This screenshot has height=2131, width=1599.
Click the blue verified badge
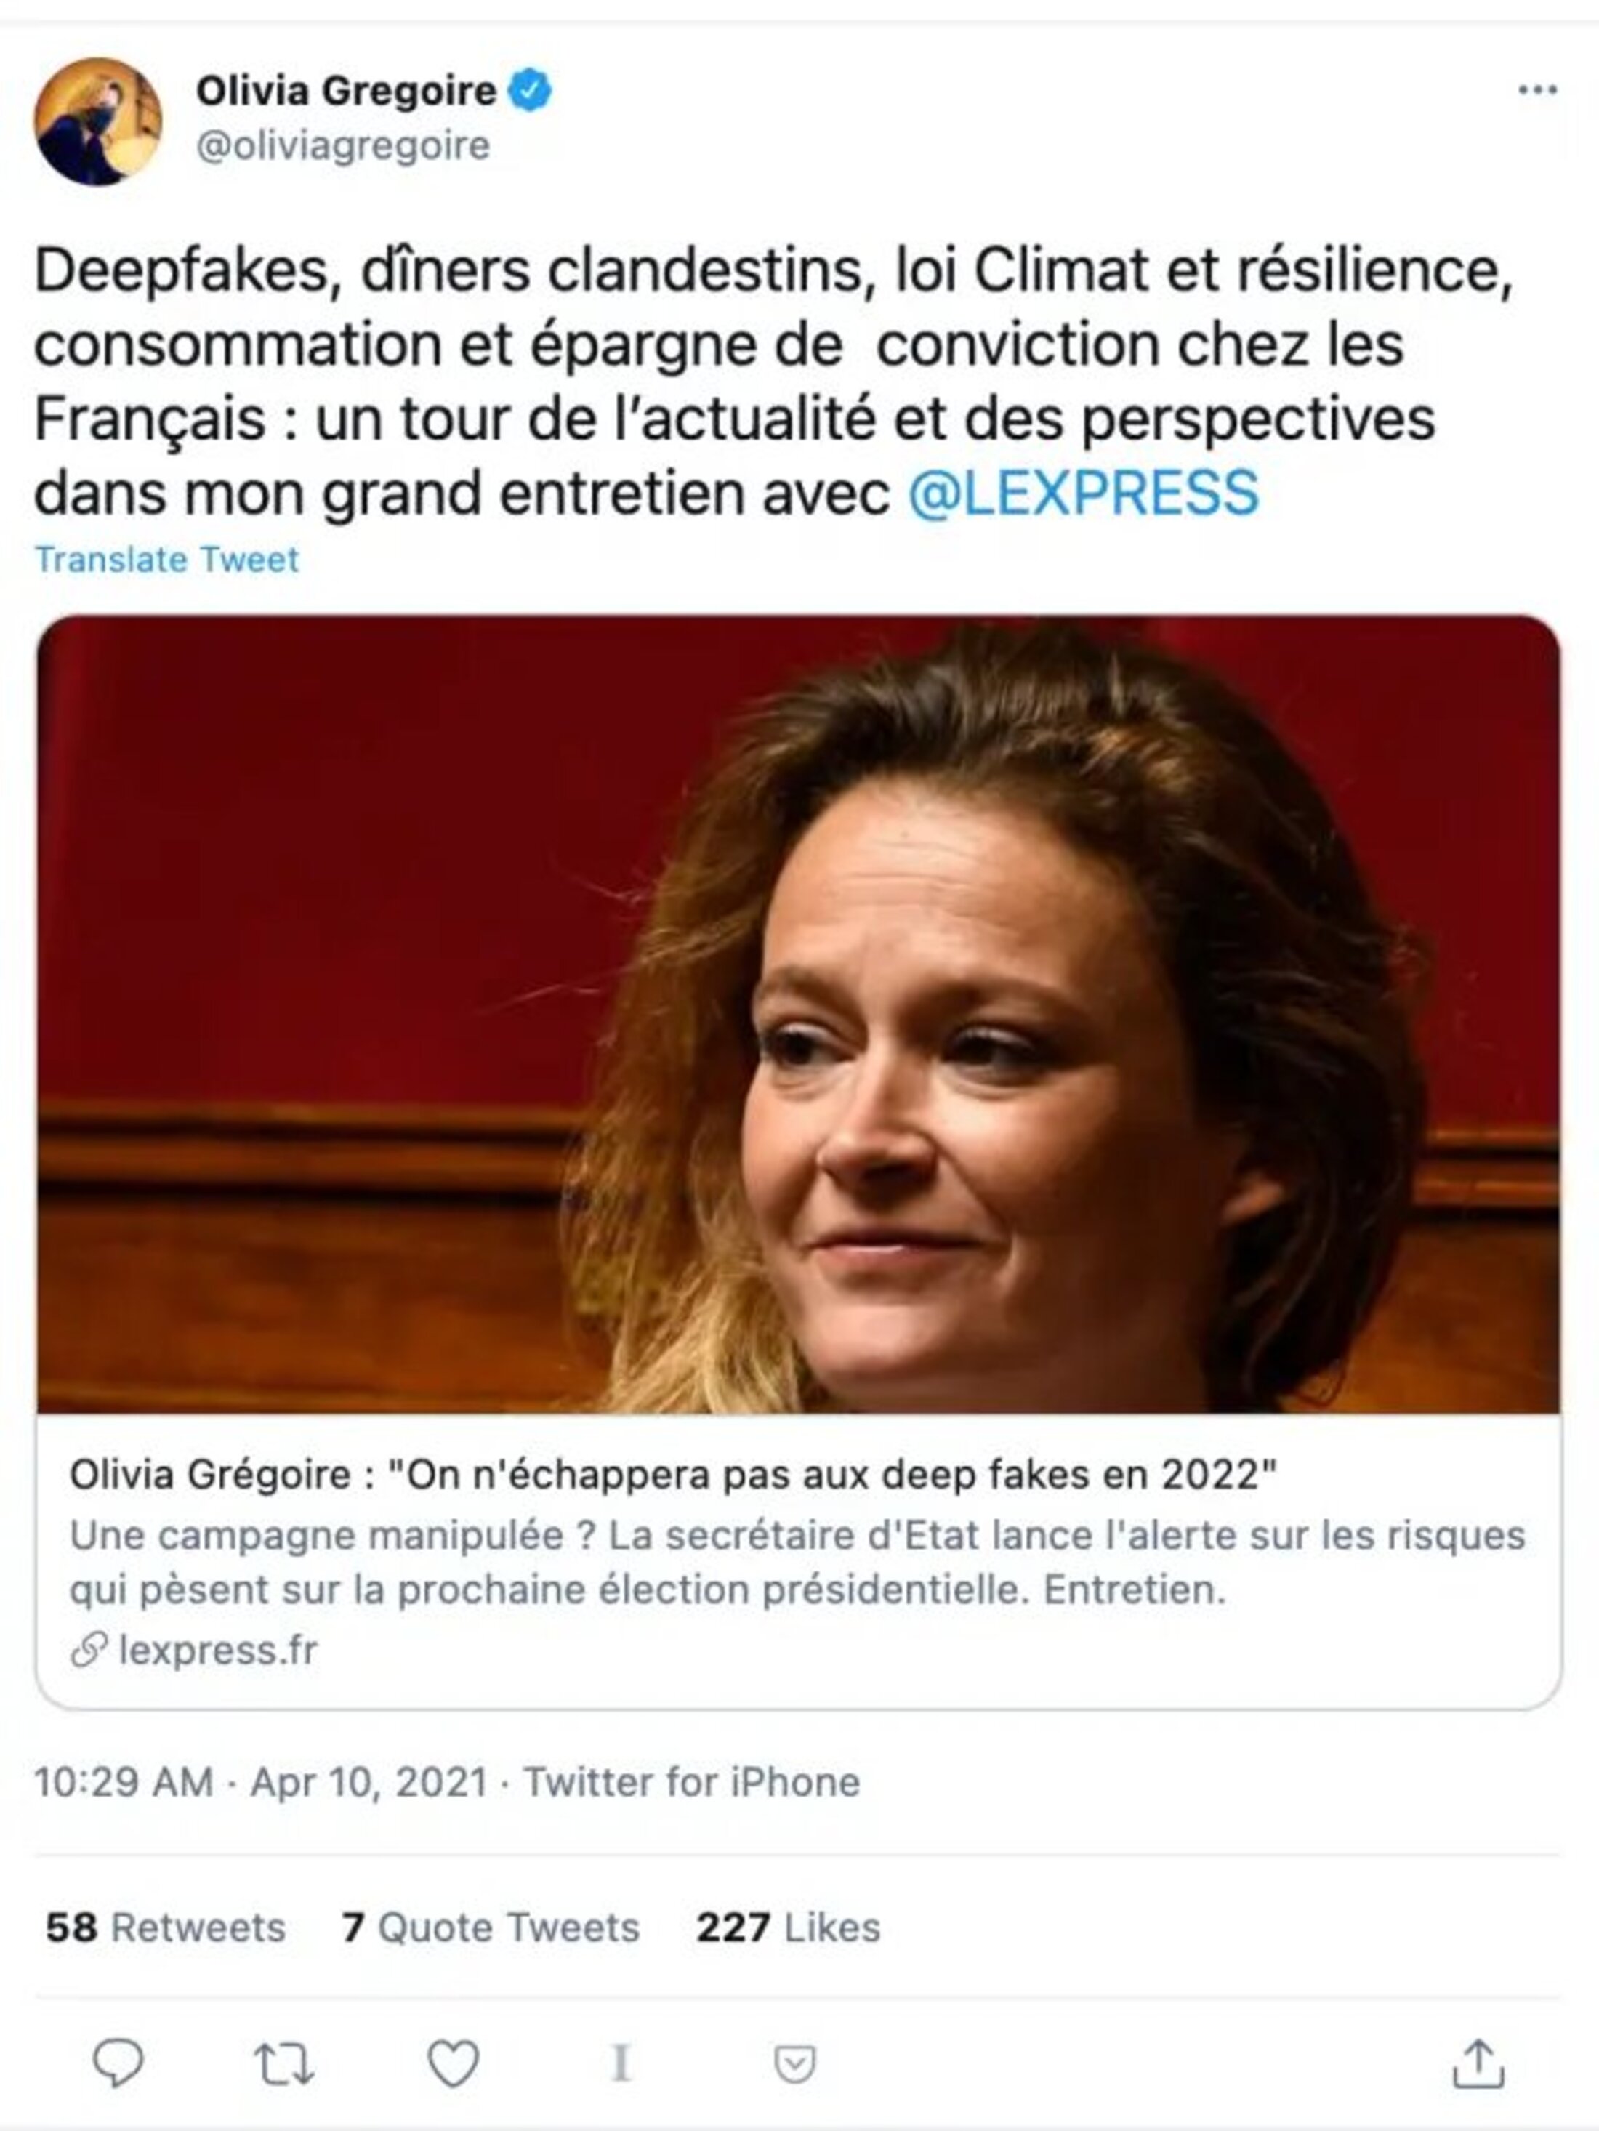(531, 91)
